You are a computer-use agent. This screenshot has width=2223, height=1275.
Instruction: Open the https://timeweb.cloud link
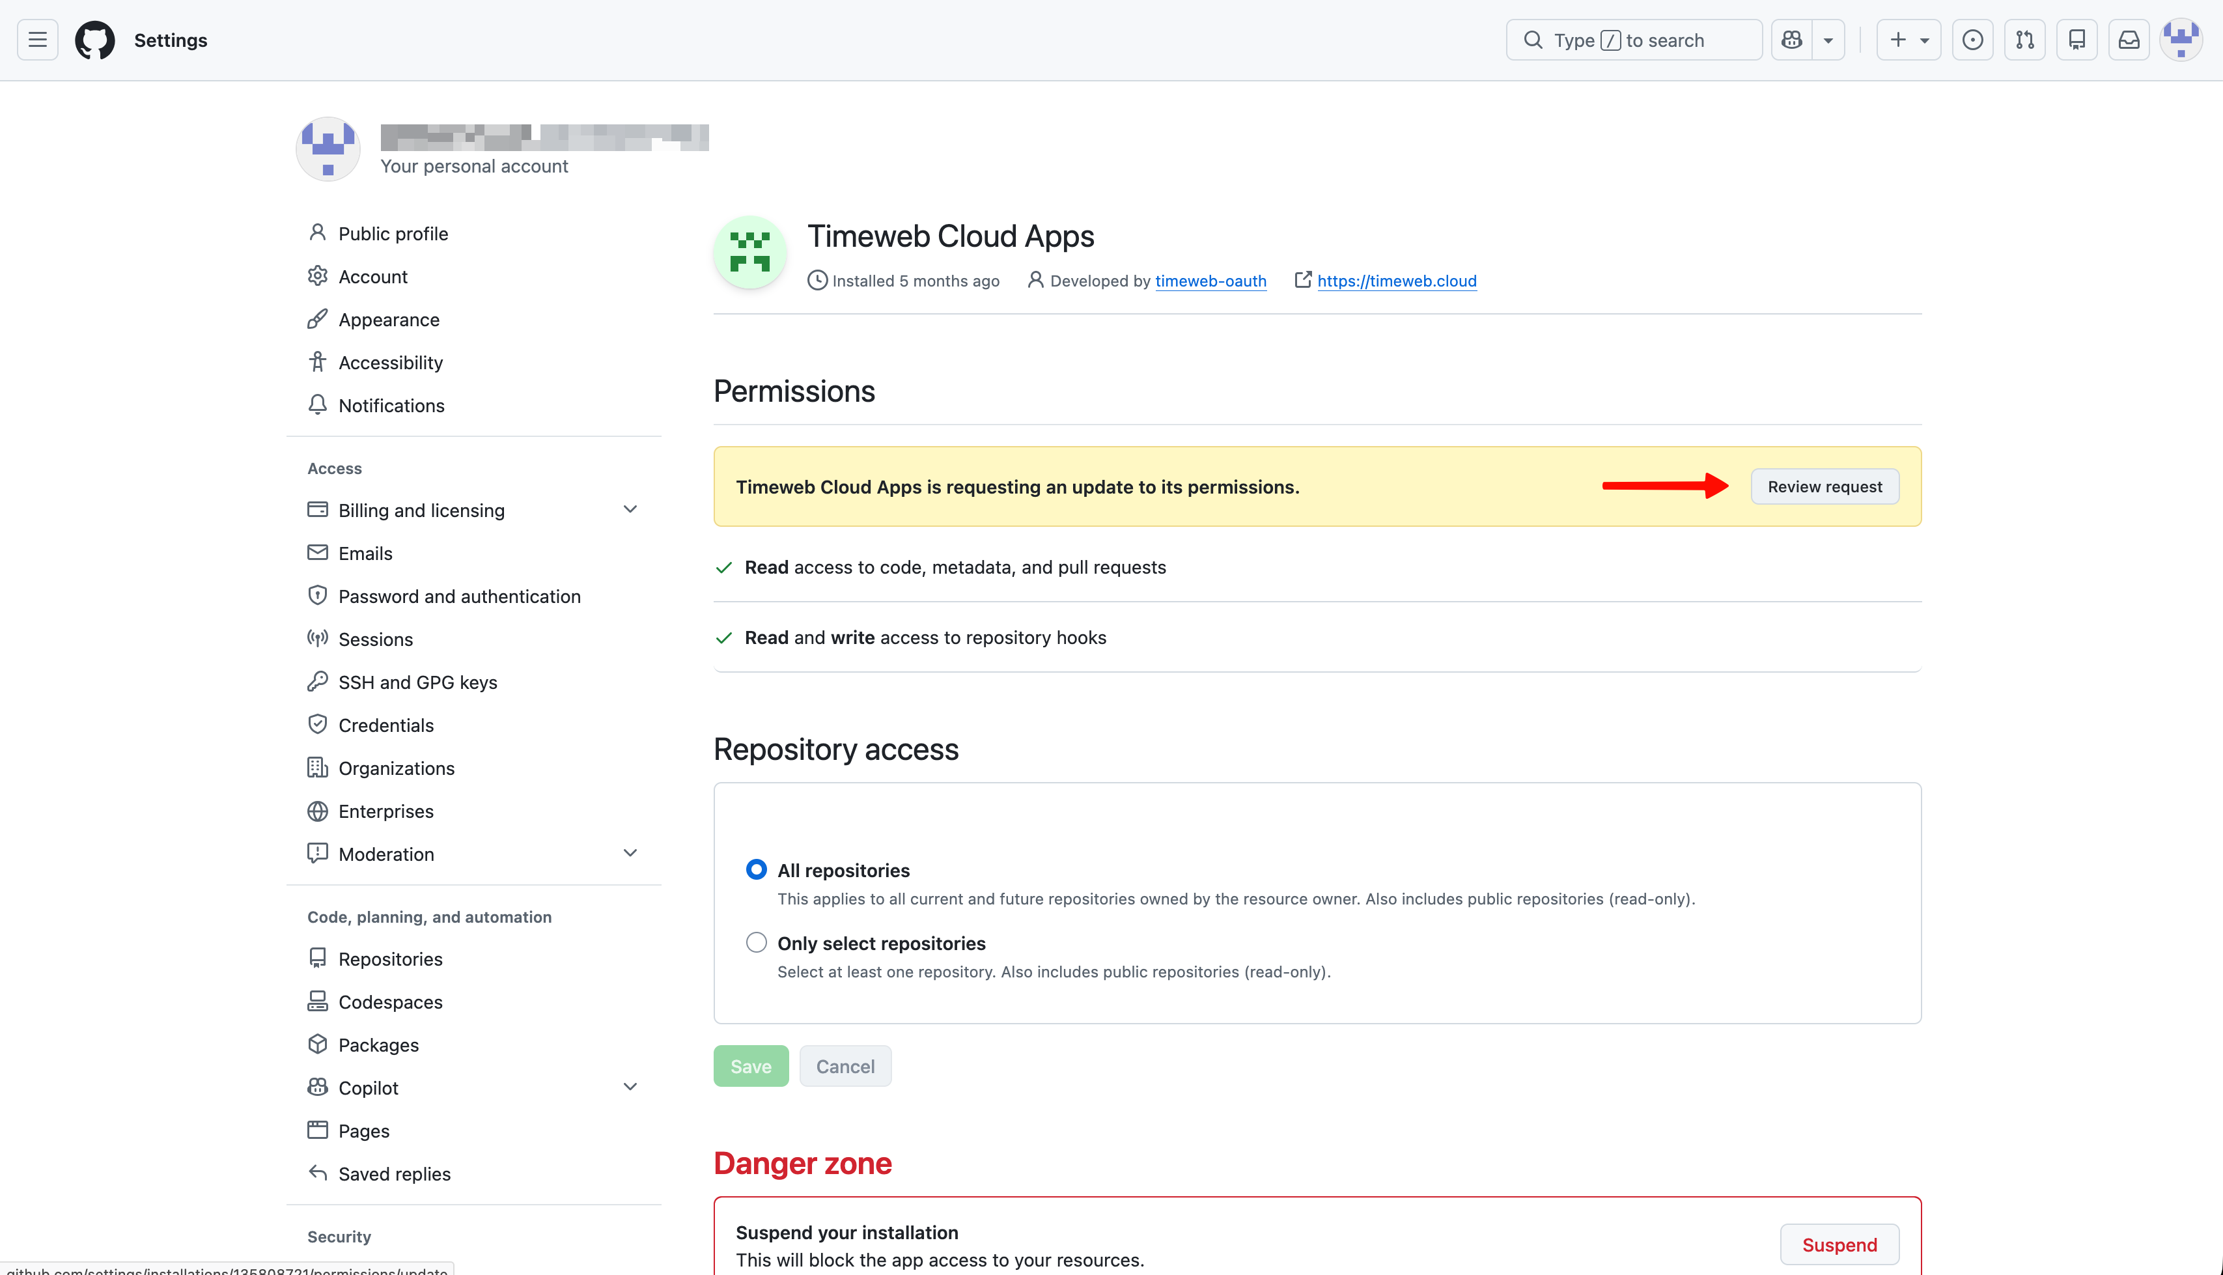pyautogui.click(x=1397, y=280)
